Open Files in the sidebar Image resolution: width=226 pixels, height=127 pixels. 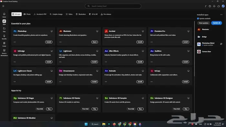click(x=4, y=30)
